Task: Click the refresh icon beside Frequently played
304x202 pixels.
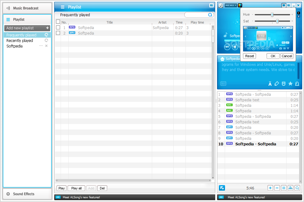Action: 46,35
